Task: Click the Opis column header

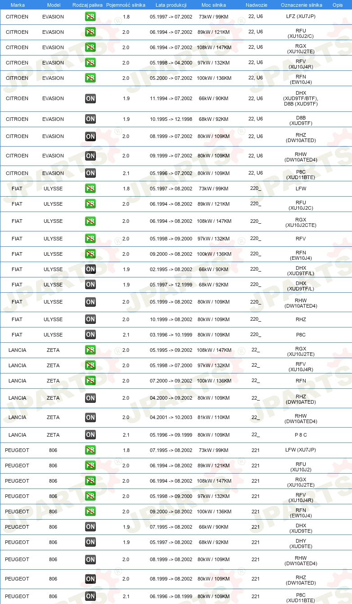Action: click(337, 5)
